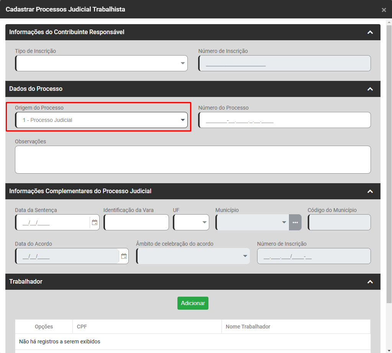
Task: Click the green Adicionar button
Action: click(x=193, y=303)
